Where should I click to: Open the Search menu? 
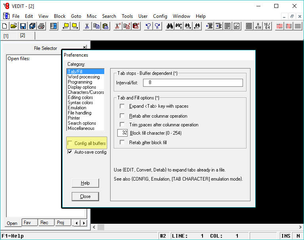click(x=109, y=16)
